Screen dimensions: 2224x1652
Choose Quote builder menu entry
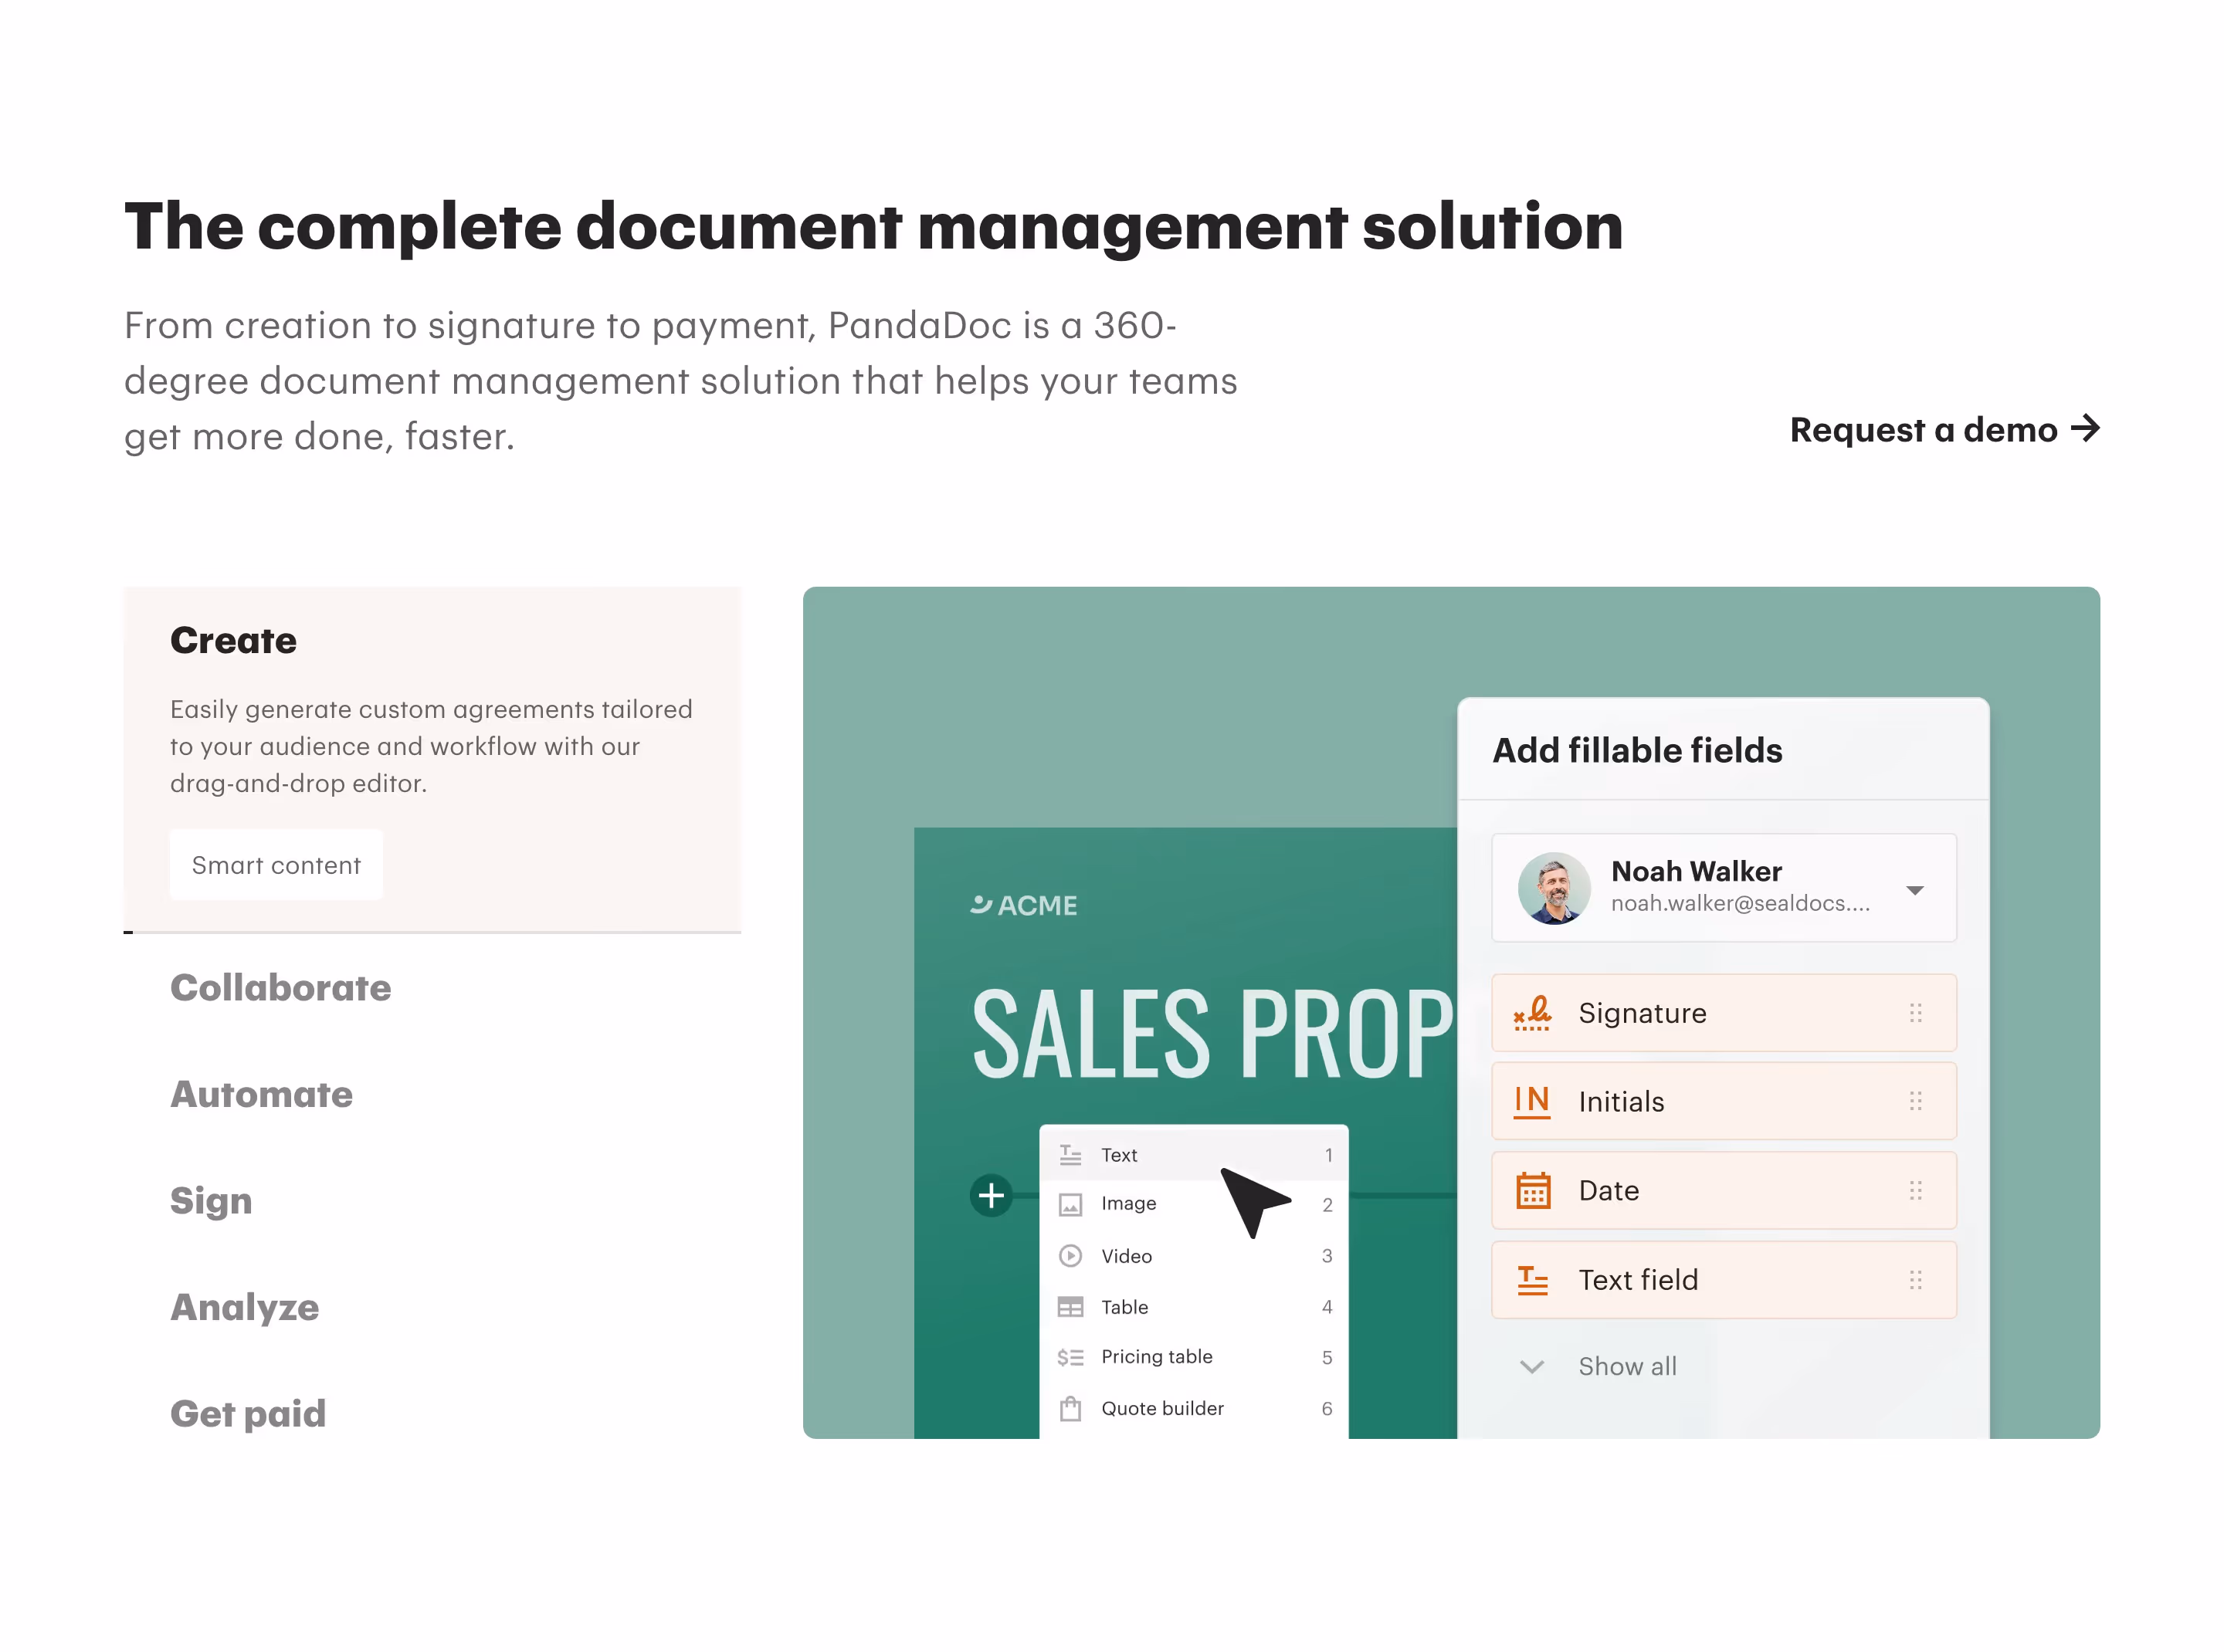[1195, 1408]
